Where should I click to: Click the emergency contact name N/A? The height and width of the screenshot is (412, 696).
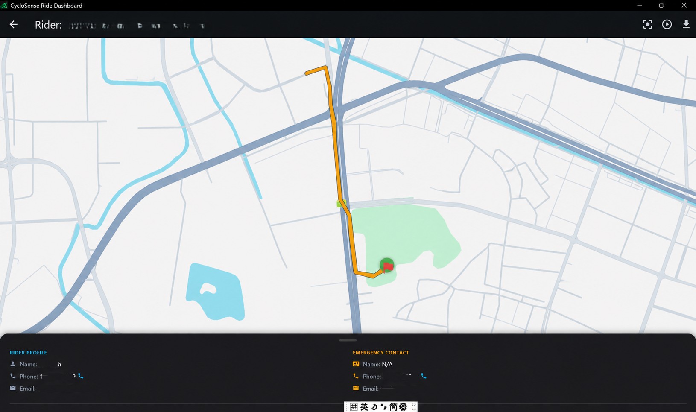point(387,364)
